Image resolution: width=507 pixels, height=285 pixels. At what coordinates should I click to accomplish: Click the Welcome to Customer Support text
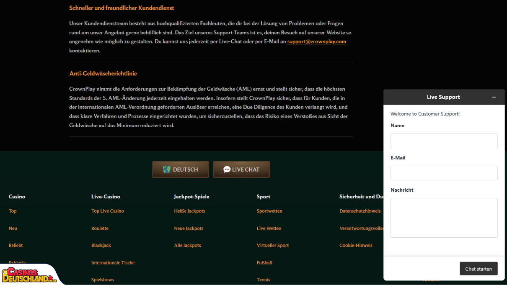click(x=425, y=114)
